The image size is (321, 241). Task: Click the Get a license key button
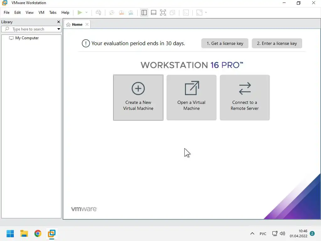pyautogui.click(x=225, y=43)
